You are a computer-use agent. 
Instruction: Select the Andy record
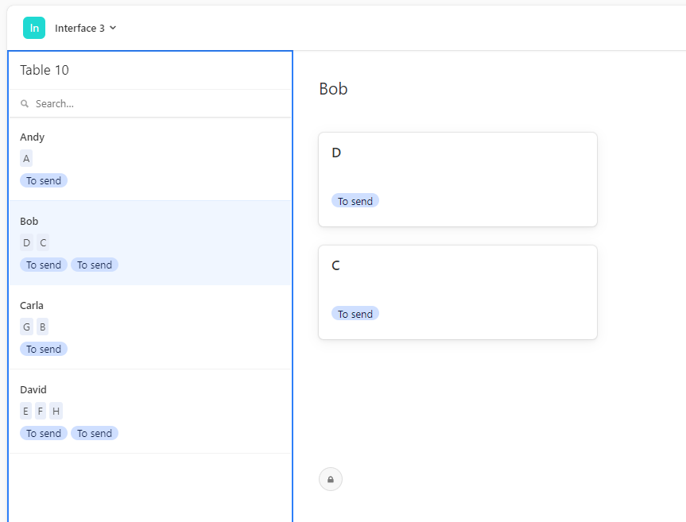click(x=150, y=159)
